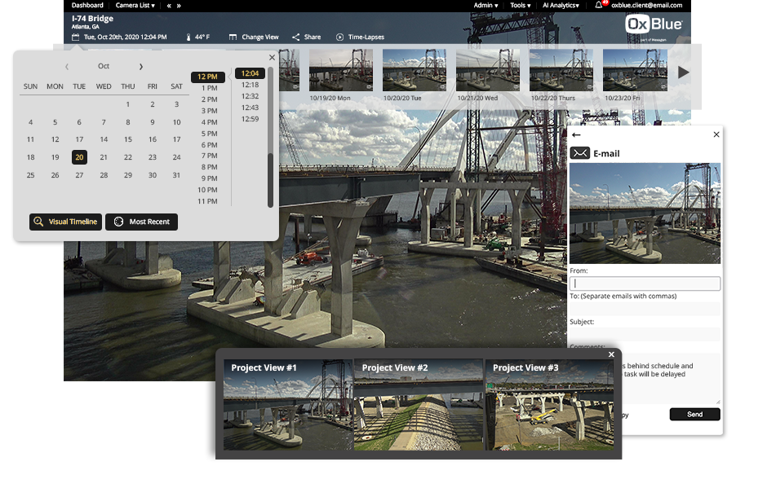776x497 pixels.
Task: Expand the AI Analytics menu
Action: tap(561, 6)
